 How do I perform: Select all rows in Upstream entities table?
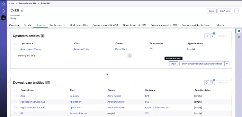[x=15, y=43]
